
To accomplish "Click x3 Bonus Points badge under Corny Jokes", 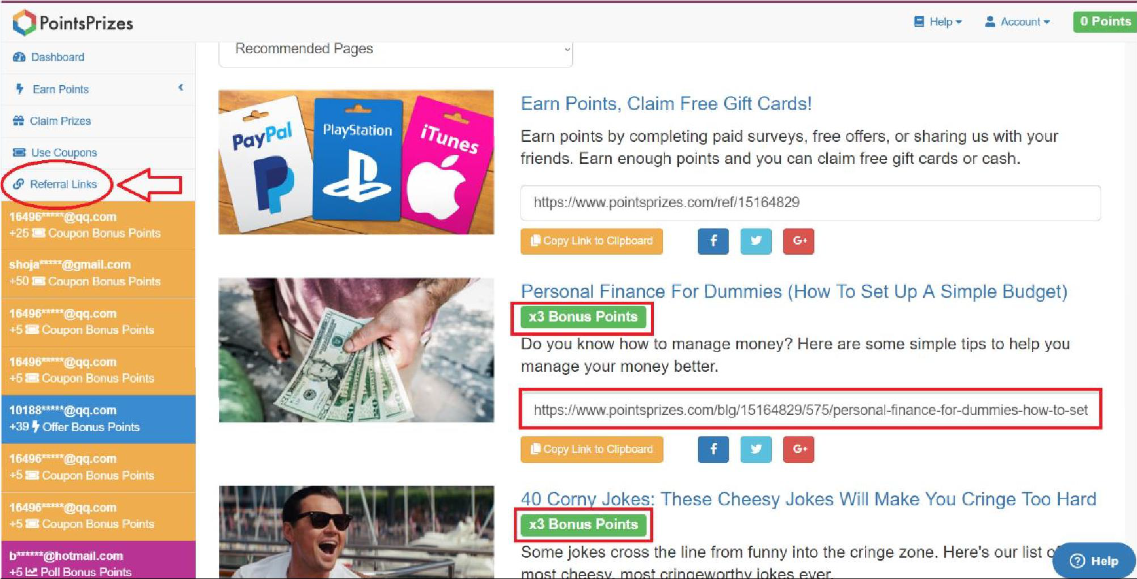I will tap(583, 525).
